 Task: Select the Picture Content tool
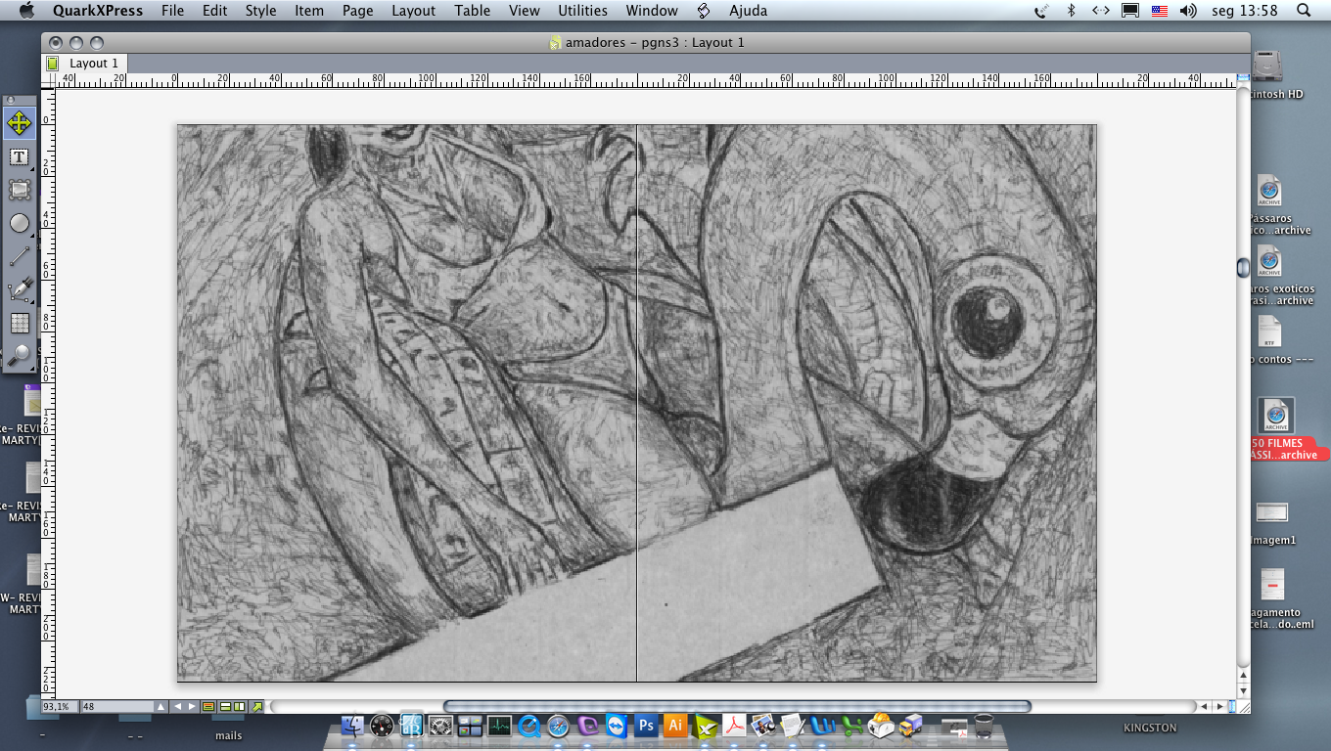(x=20, y=190)
